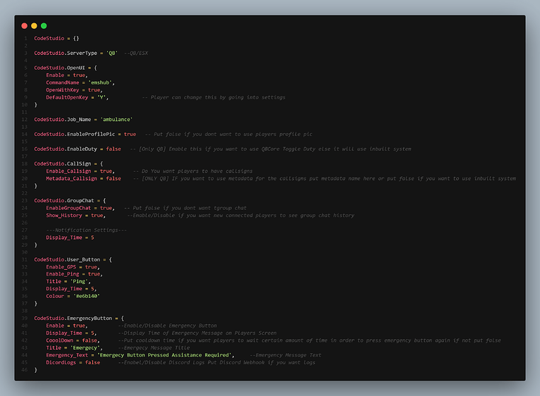Click the true value of EnableProfilePic
This screenshot has height=396, width=540.
[x=130, y=134]
